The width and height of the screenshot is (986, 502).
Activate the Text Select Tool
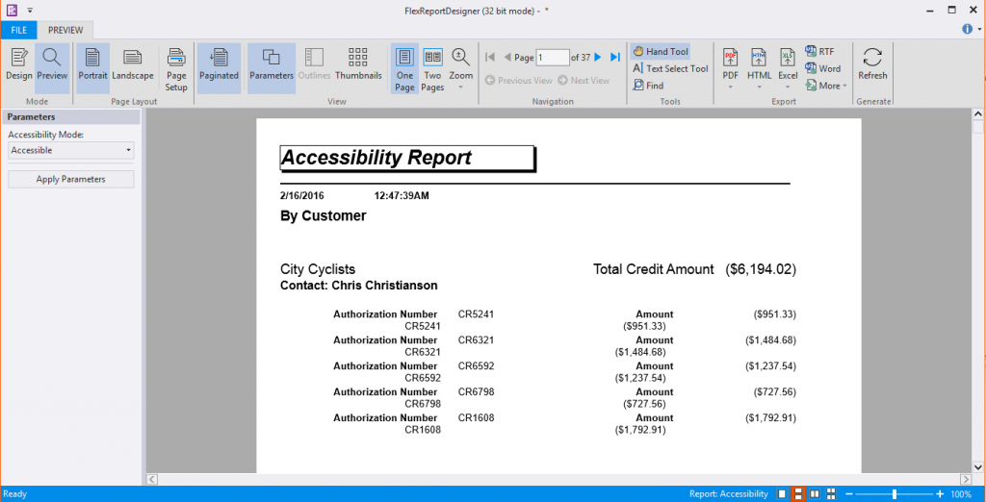coord(670,68)
